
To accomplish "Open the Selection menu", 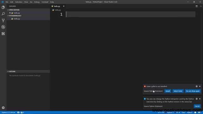I will click(x=19, y=2).
